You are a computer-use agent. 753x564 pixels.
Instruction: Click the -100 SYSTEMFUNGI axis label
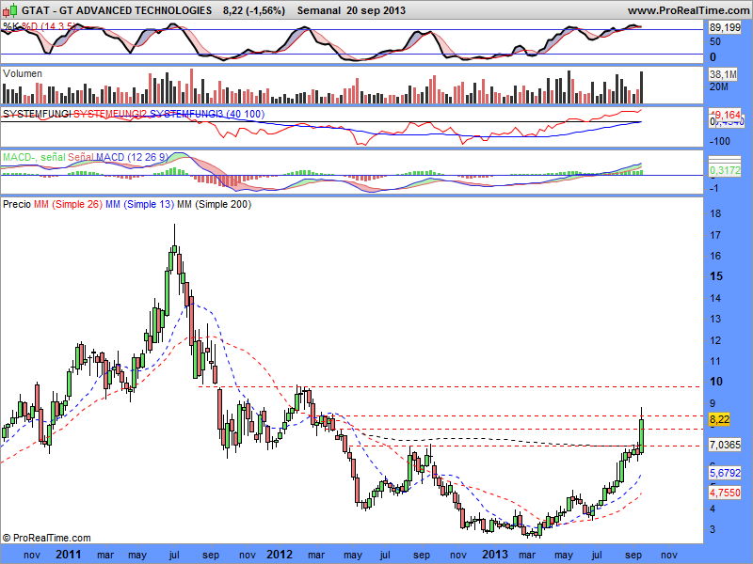point(719,141)
